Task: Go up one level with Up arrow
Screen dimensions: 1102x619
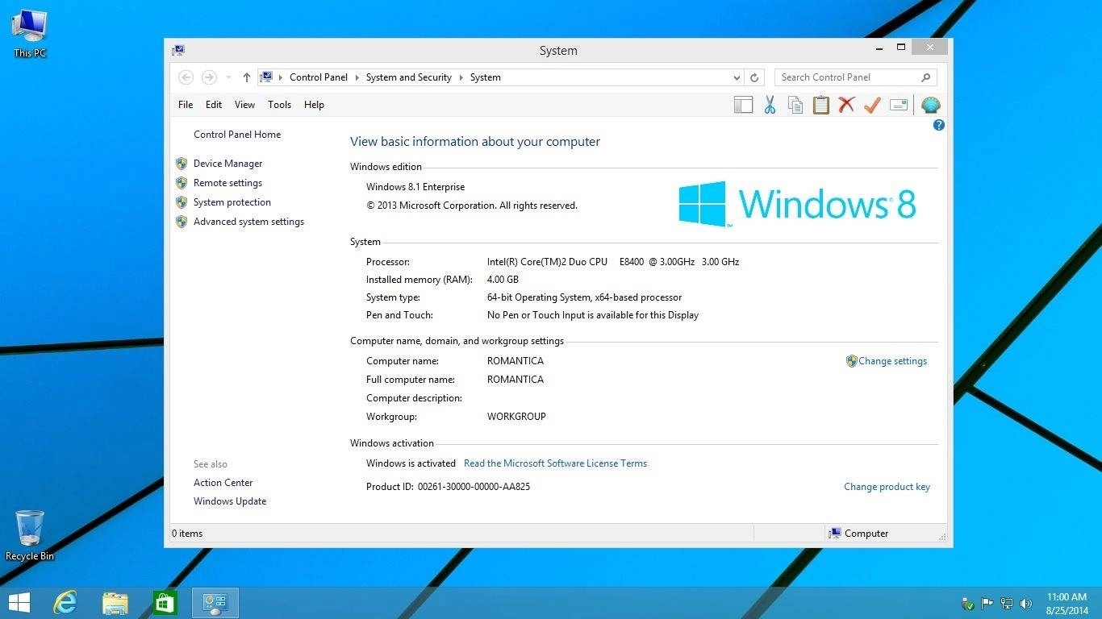Action: coord(247,77)
